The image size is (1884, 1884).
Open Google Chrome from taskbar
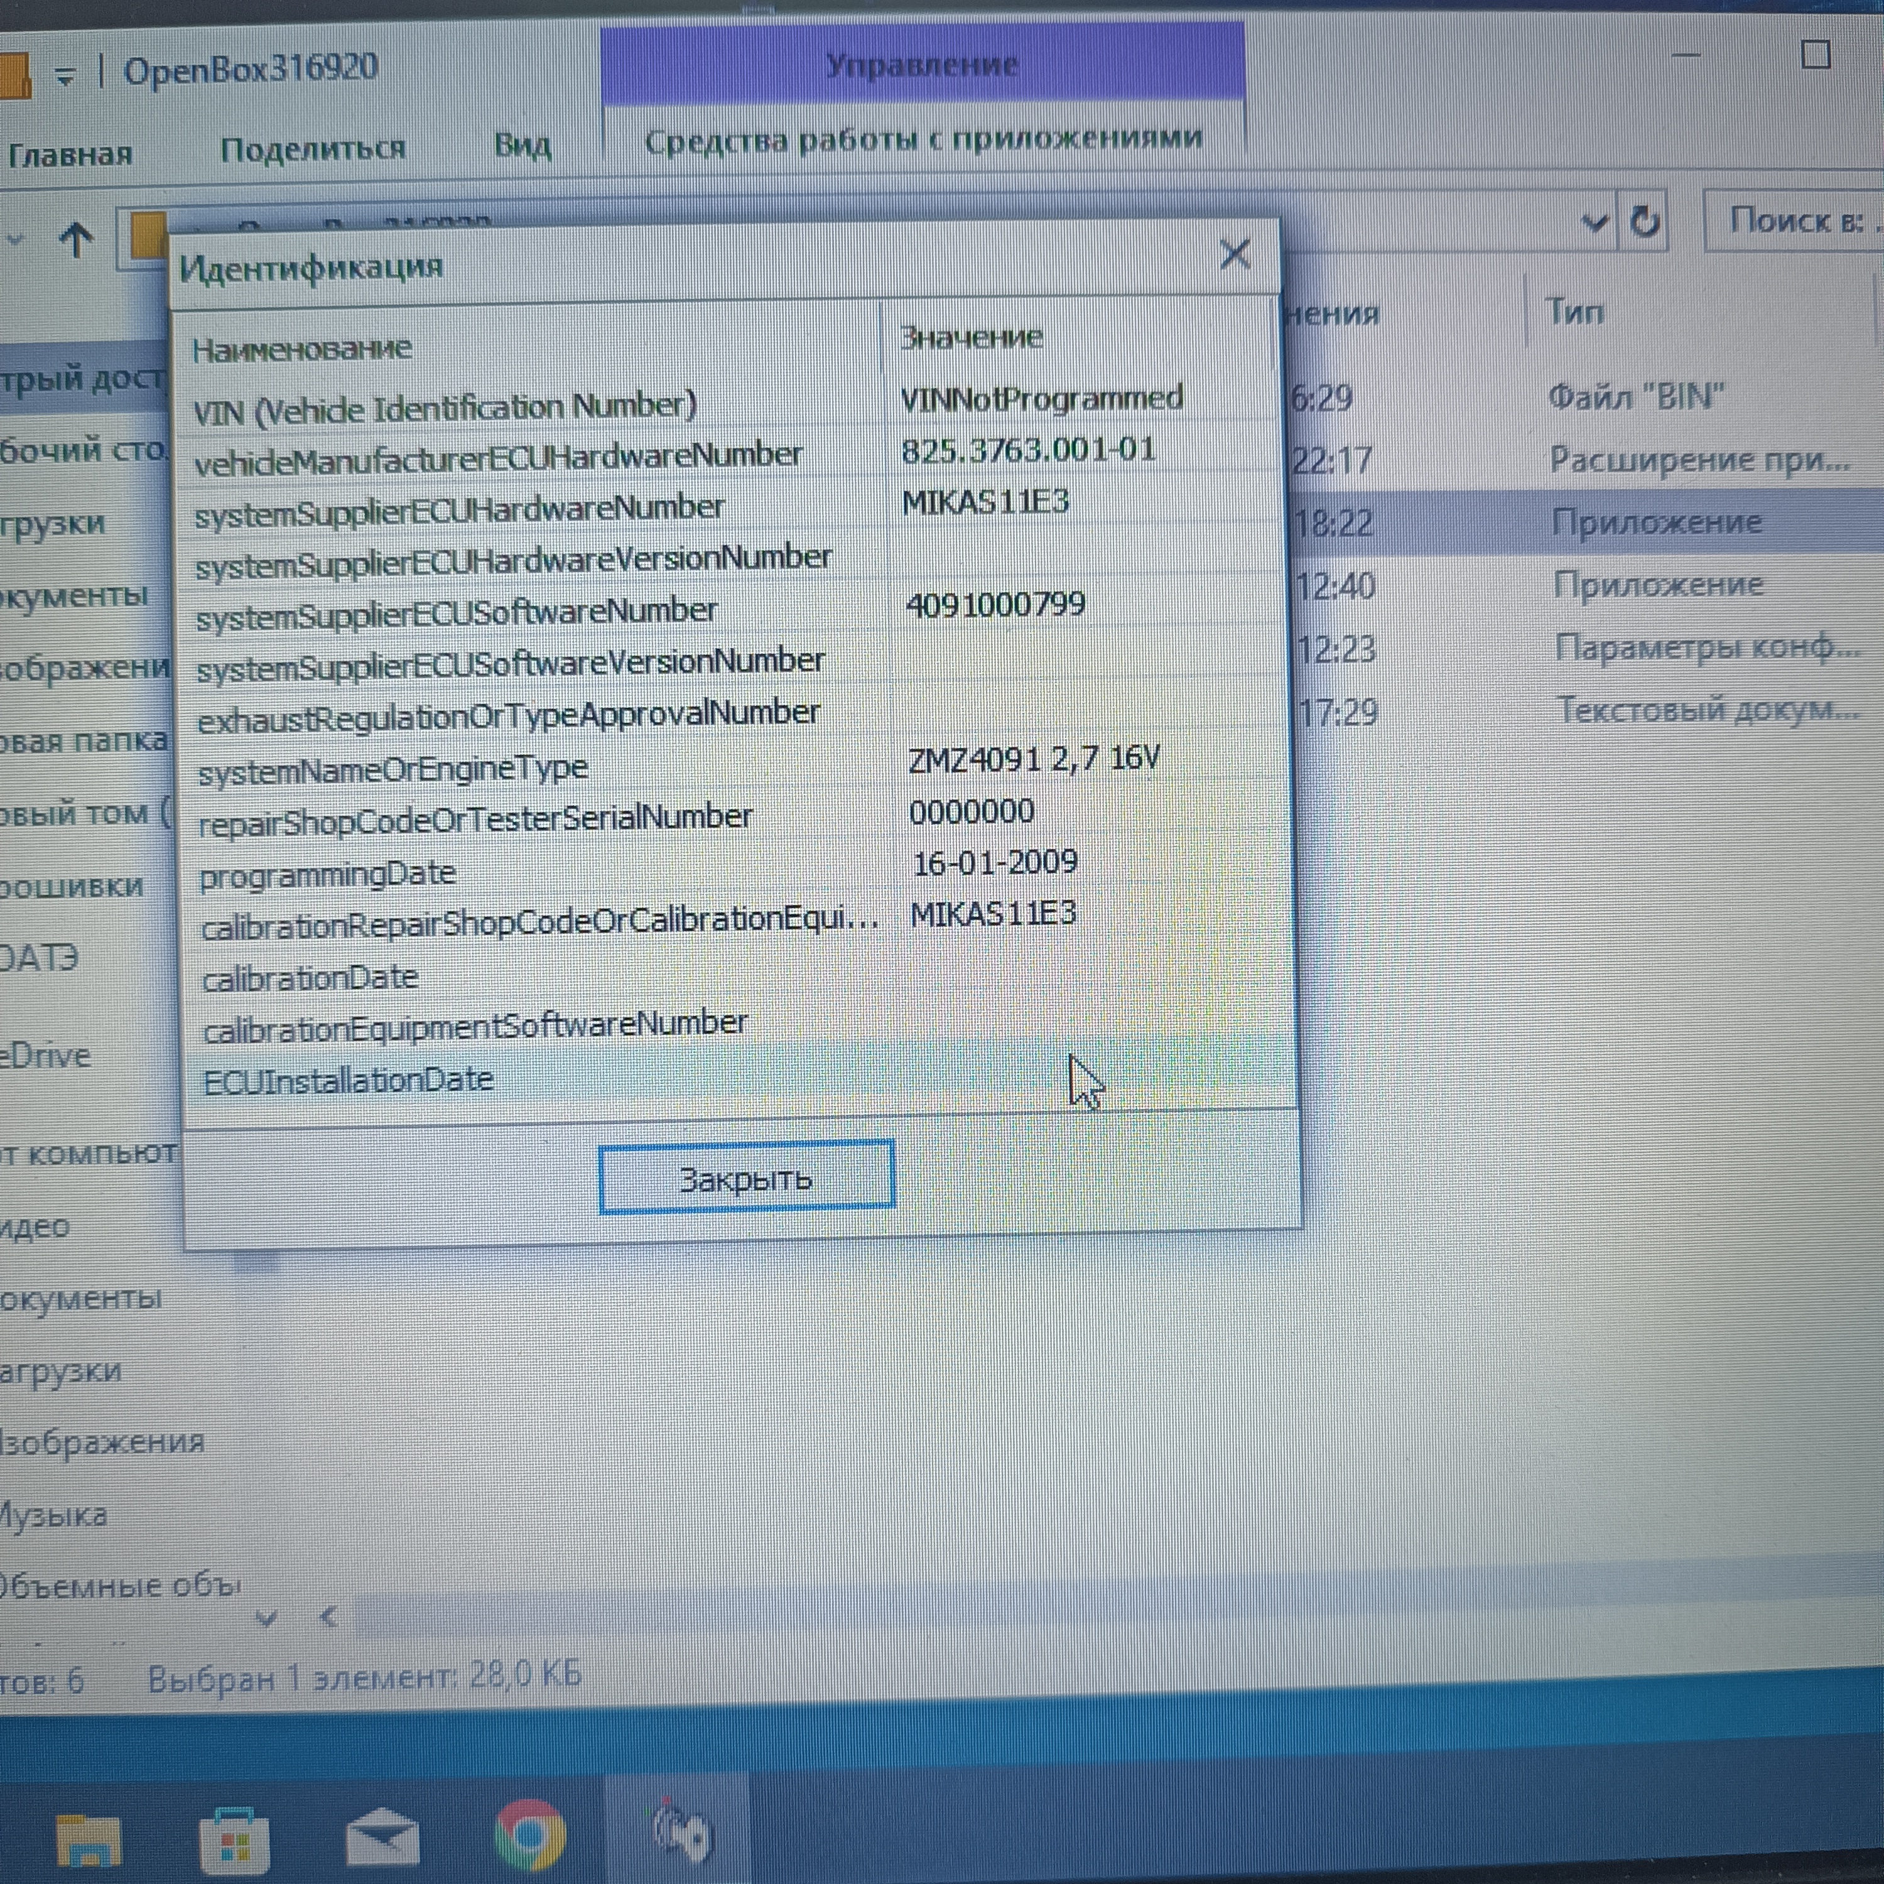point(529,1833)
